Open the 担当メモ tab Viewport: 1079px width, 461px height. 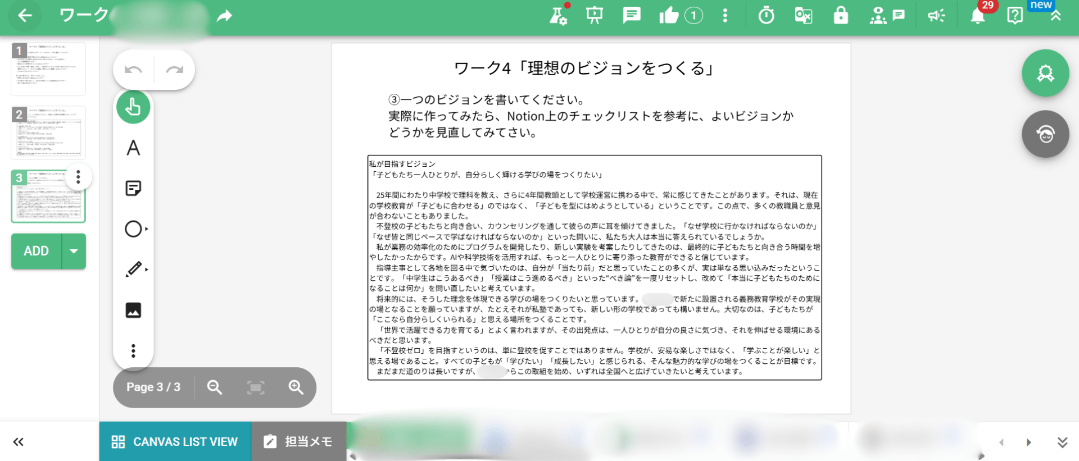pyautogui.click(x=298, y=442)
